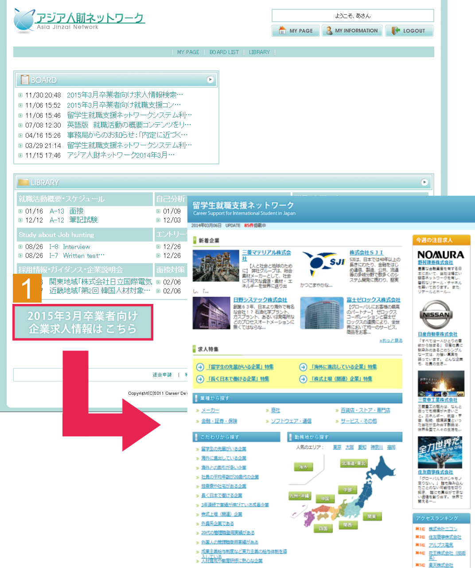
Task: Click the 中部 map button
Action: click(348, 490)
